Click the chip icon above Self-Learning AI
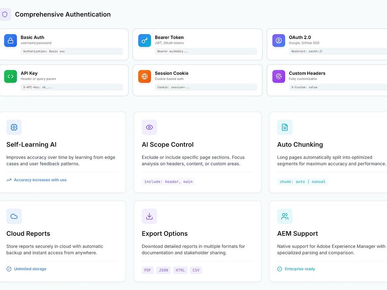This screenshot has width=387, height=290. pos(14,127)
